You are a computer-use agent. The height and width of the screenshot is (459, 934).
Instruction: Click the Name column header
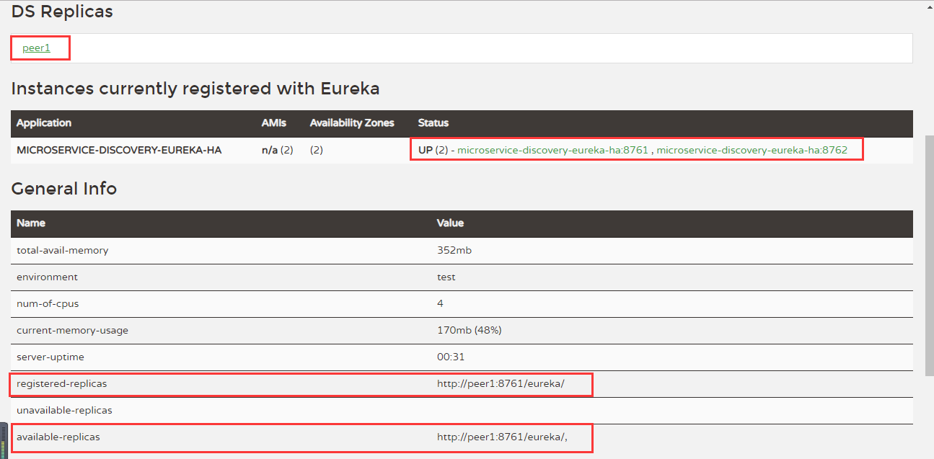[x=31, y=223]
